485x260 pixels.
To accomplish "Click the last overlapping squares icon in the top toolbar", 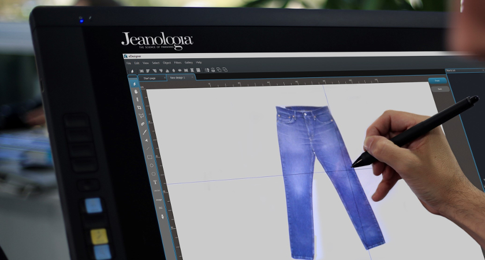I will pos(225,70).
